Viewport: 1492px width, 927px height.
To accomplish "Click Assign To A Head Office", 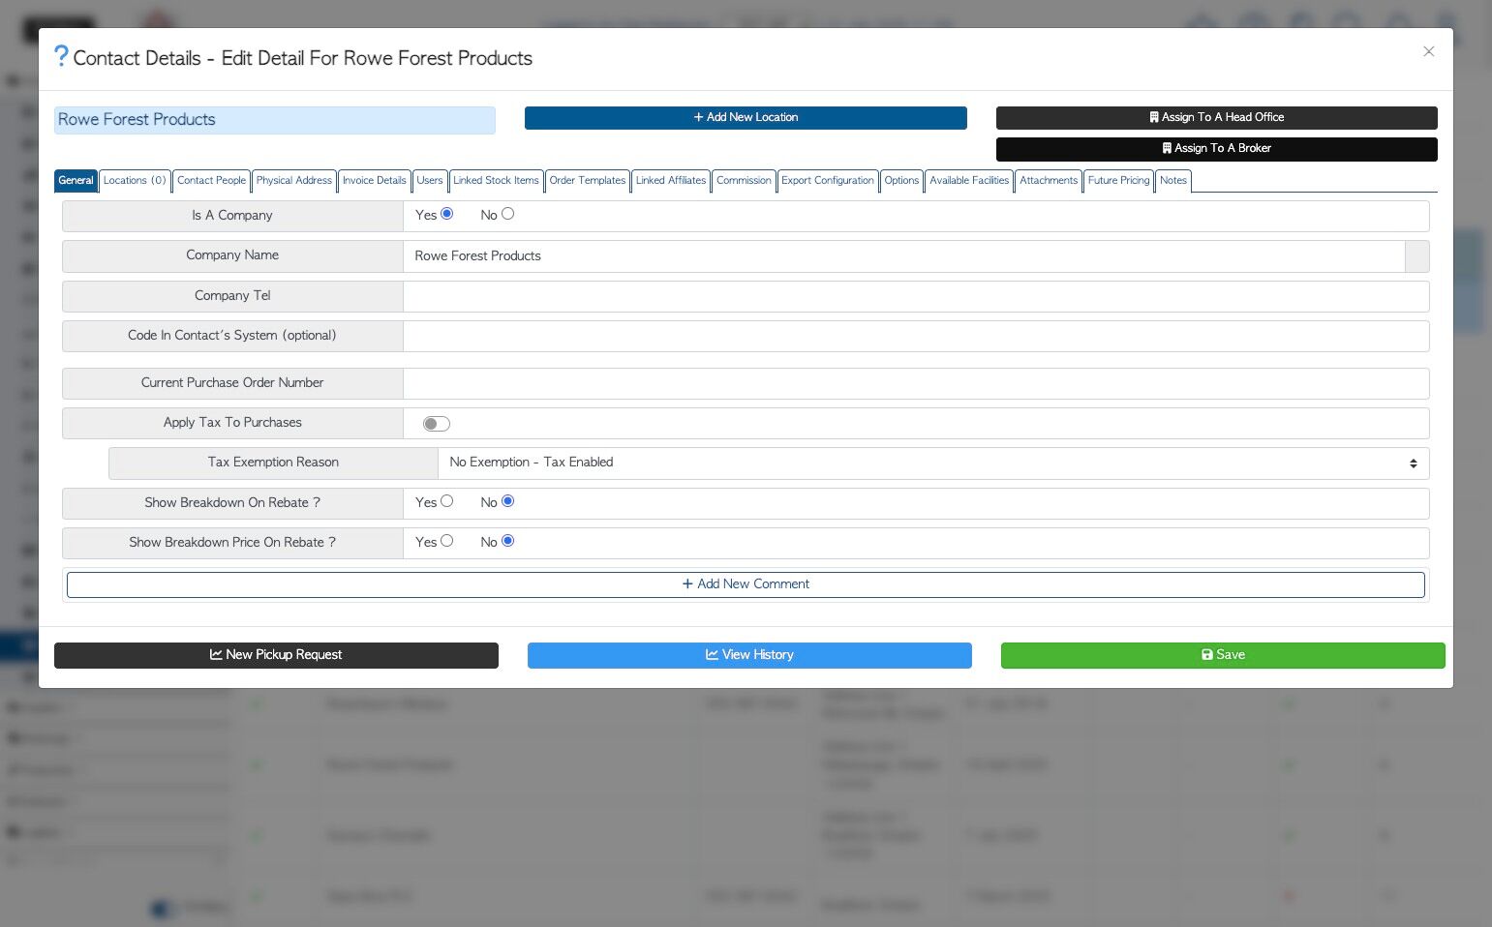I will click(x=1216, y=117).
